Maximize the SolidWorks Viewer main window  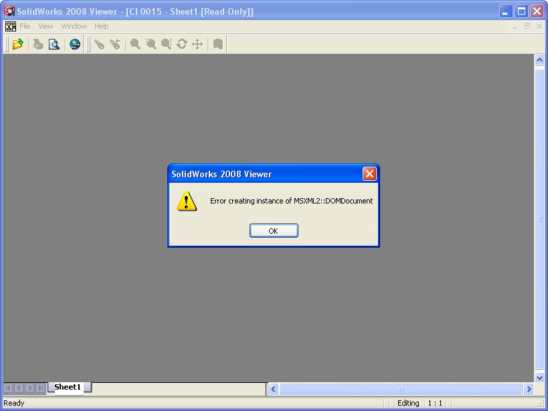pyautogui.click(x=521, y=11)
